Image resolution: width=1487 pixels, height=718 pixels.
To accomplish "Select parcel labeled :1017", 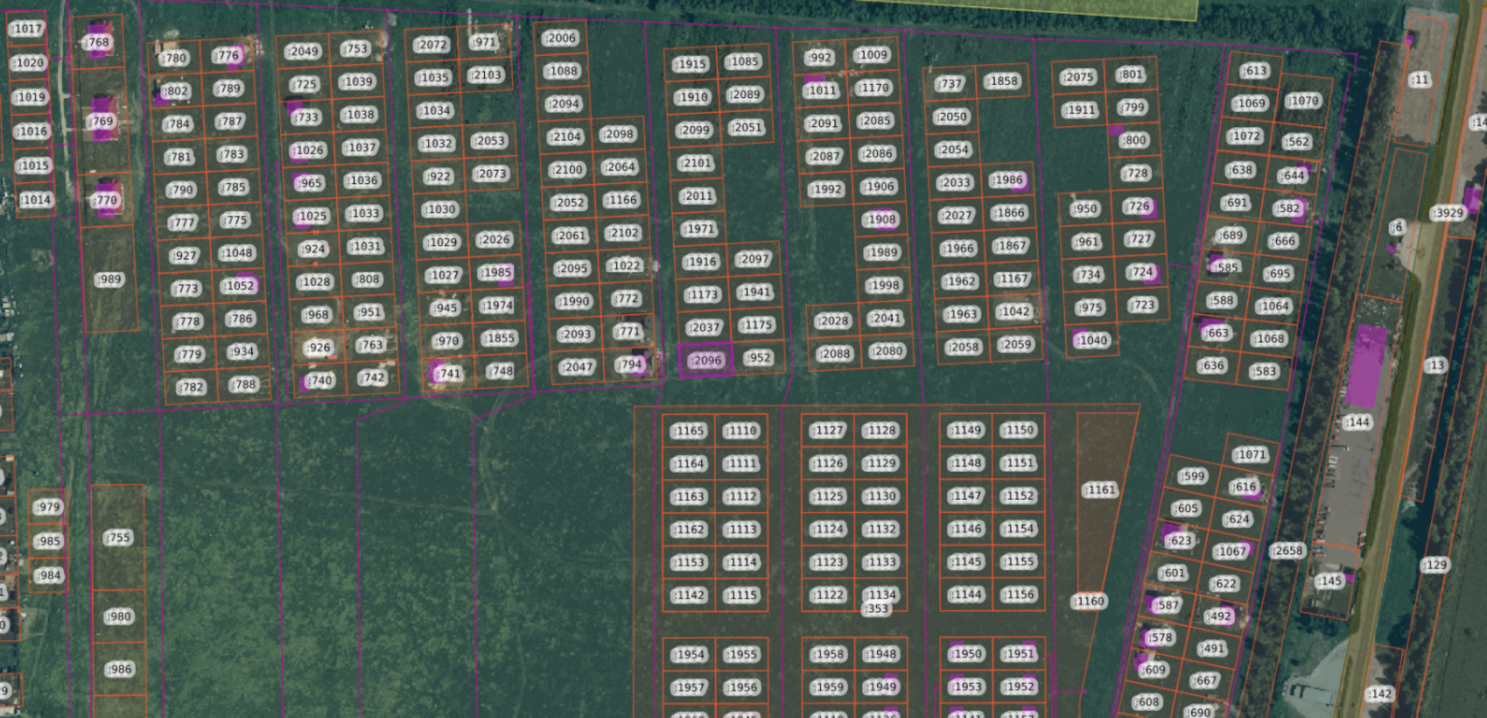I will point(27,29).
